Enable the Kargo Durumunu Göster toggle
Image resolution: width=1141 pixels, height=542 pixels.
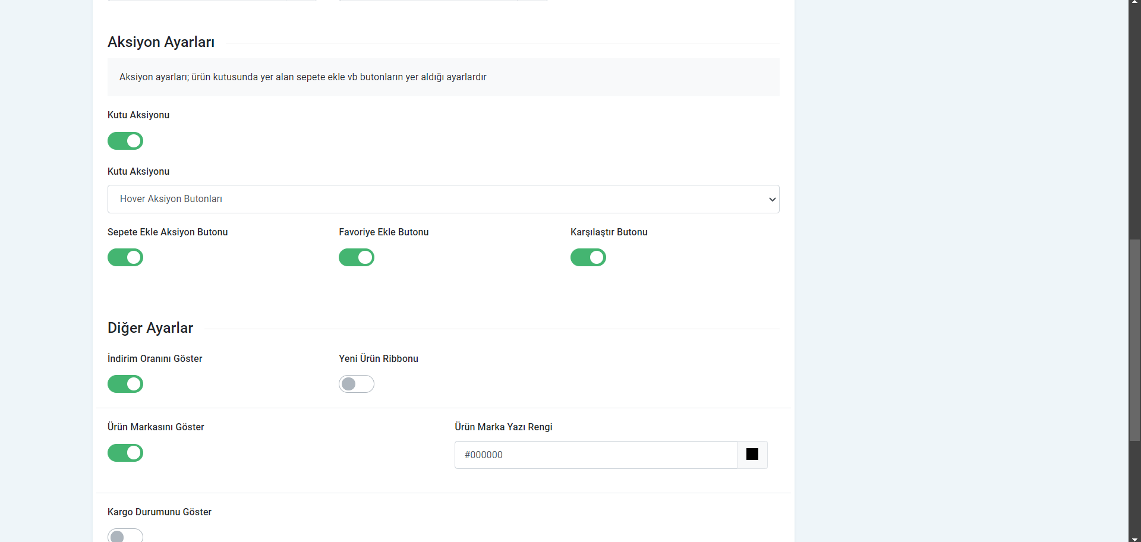(125, 535)
